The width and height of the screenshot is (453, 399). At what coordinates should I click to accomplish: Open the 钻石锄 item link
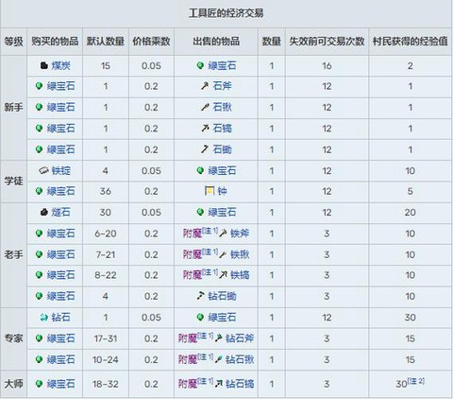[222, 296]
